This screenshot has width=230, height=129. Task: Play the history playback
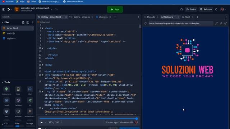point(42,123)
